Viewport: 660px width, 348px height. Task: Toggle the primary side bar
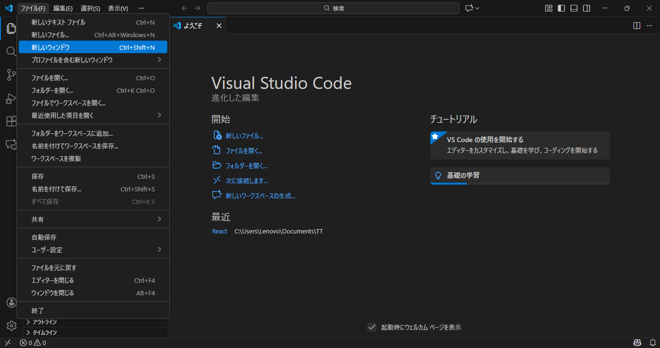click(x=561, y=8)
